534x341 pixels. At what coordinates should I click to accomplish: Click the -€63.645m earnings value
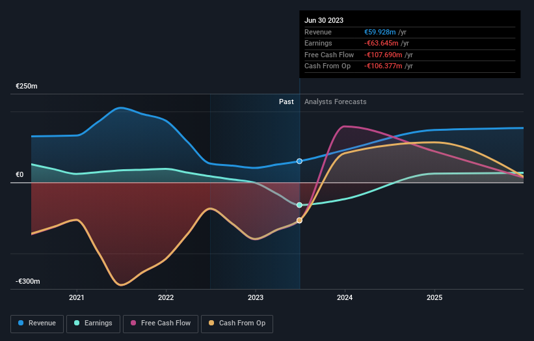(x=381, y=43)
